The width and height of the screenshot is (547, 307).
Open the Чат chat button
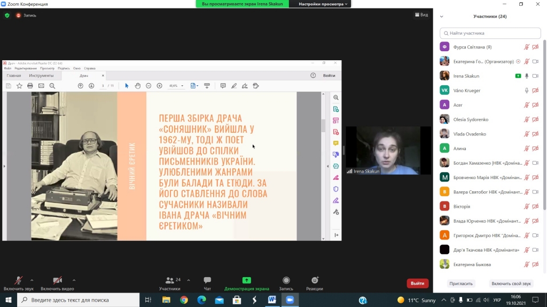(x=207, y=284)
